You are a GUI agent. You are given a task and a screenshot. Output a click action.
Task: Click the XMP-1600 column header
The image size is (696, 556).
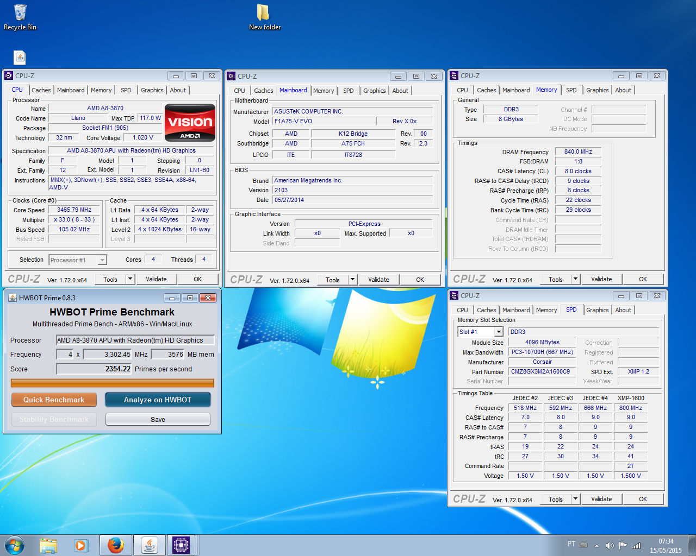click(631, 398)
